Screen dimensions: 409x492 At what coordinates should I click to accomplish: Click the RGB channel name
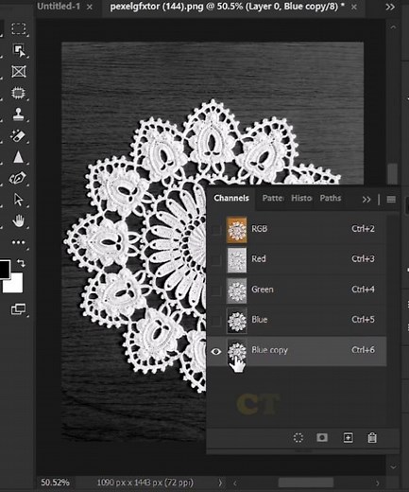pyautogui.click(x=259, y=228)
